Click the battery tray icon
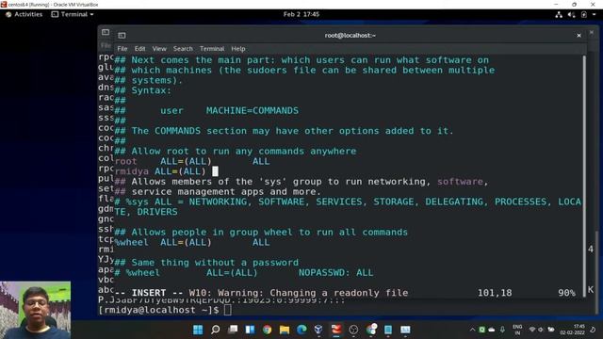This screenshot has width=603, height=339. click(550, 330)
